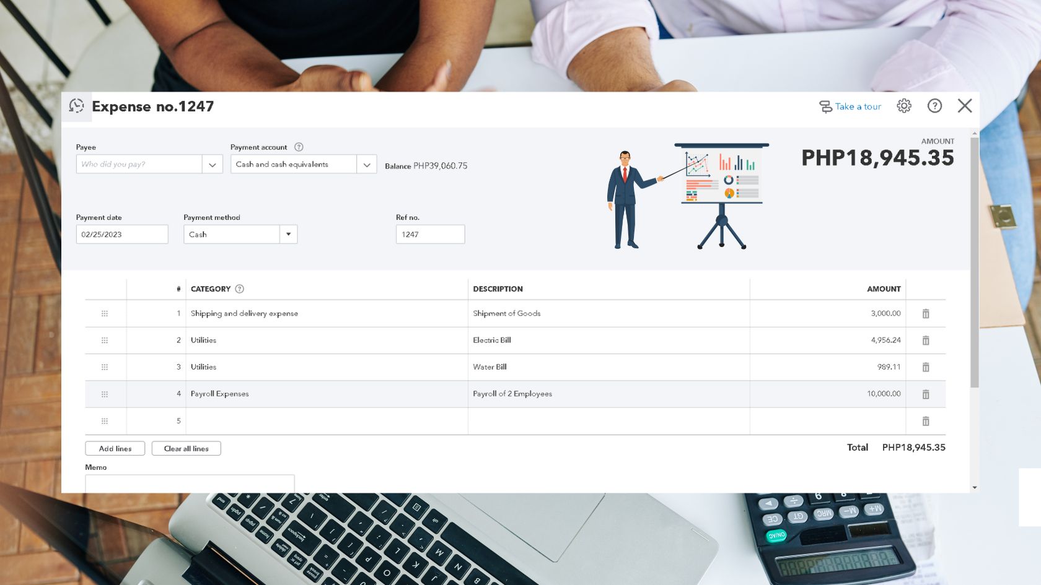Delete the Water Bill line

click(x=926, y=367)
